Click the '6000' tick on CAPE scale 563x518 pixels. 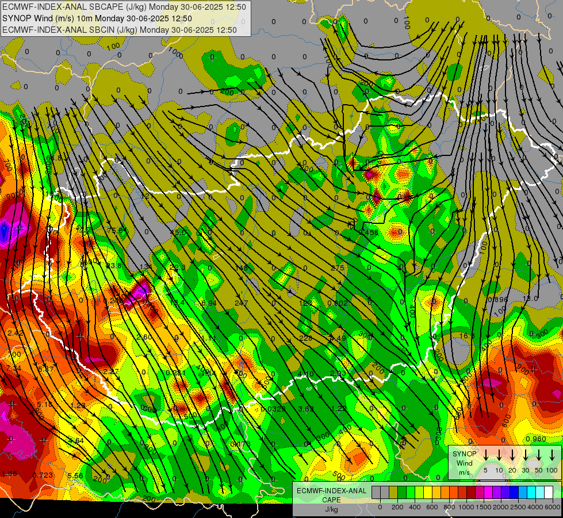[x=553, y=507]
